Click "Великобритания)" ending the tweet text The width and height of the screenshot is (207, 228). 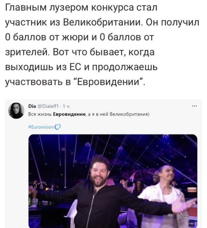(x=129, y=114)
